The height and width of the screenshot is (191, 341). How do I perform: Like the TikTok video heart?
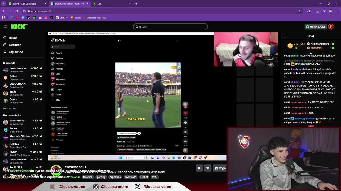click(185, 113)
